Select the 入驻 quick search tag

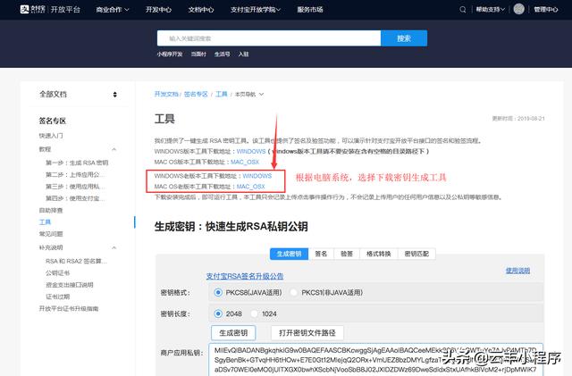[x=243, y=54]
